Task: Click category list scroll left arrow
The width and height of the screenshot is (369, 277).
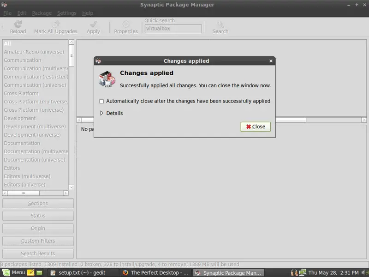Action: click(5, 193)
